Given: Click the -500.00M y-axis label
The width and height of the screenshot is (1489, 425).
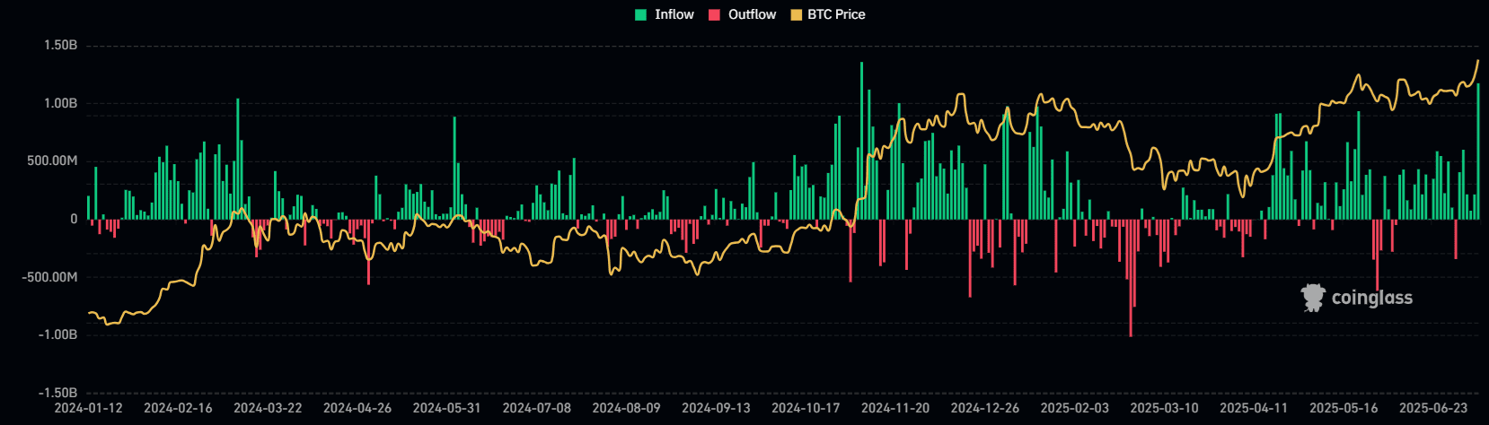Looking at the screenshot, I should coord(49,277).
